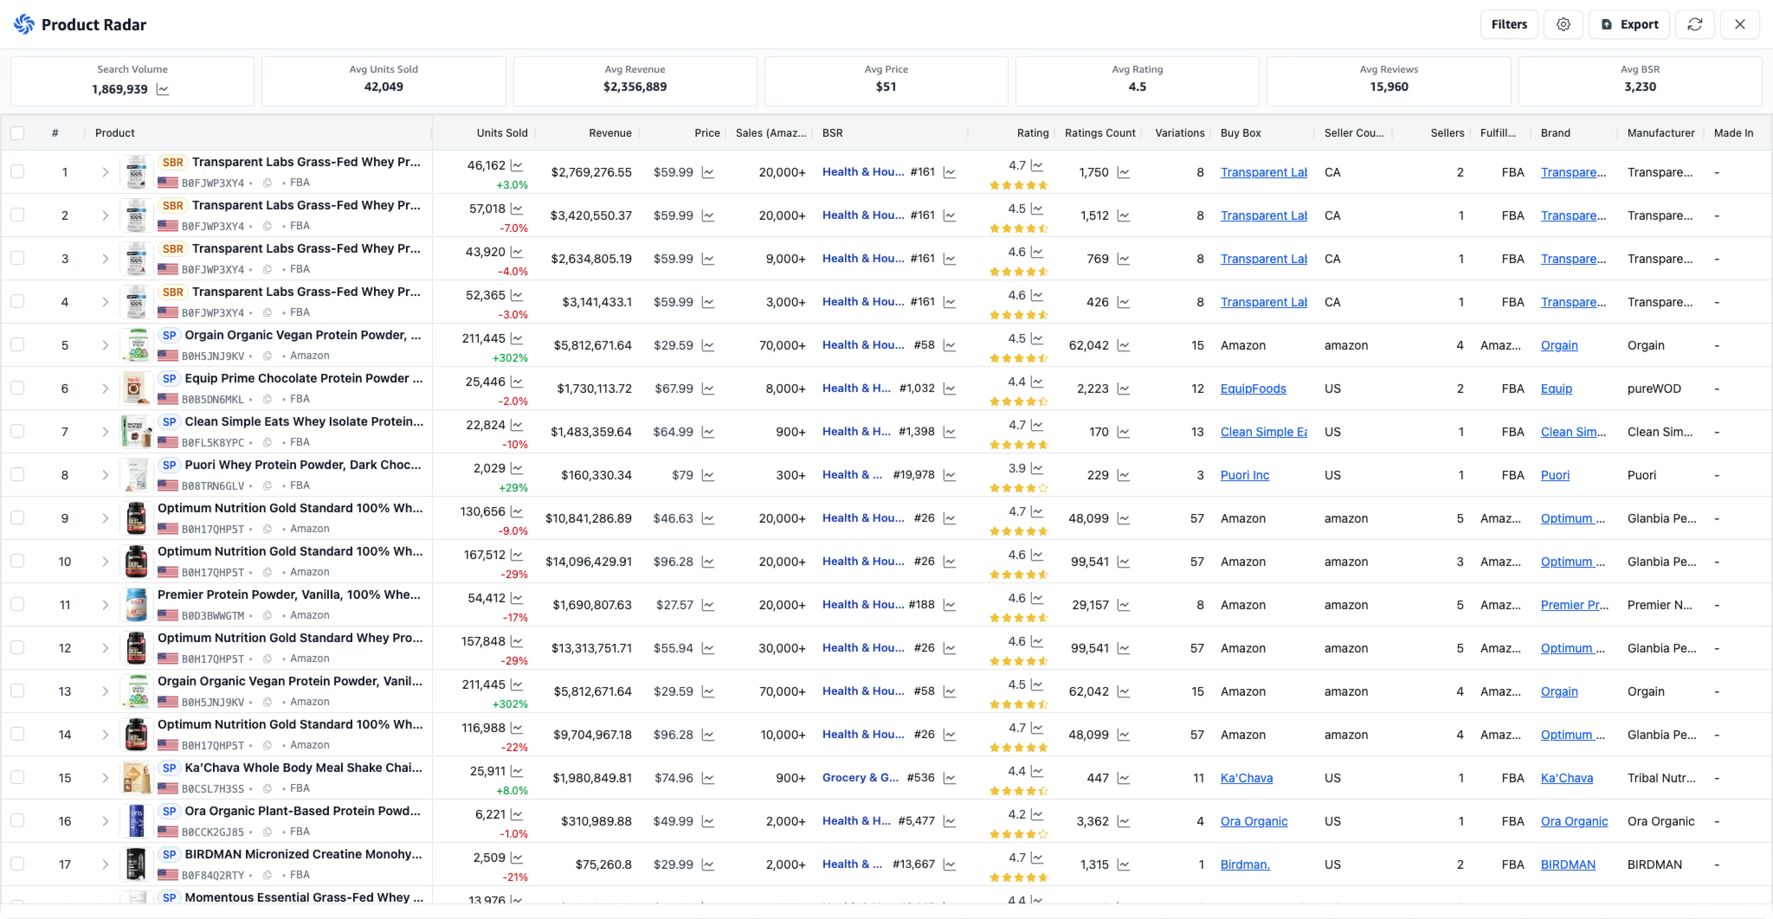This screenshot has width=1773, height=919.
Task: Copy ASIN B0D3BWWGTM via copy icon
Action: pos(268,616)
